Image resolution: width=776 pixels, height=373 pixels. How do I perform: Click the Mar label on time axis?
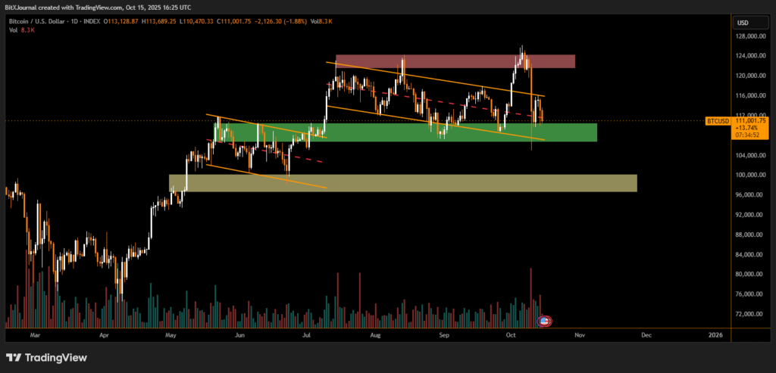[x=33, y=334]
